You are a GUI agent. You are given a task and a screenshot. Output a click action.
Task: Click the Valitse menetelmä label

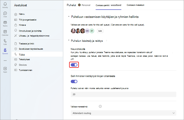[79, 107]
